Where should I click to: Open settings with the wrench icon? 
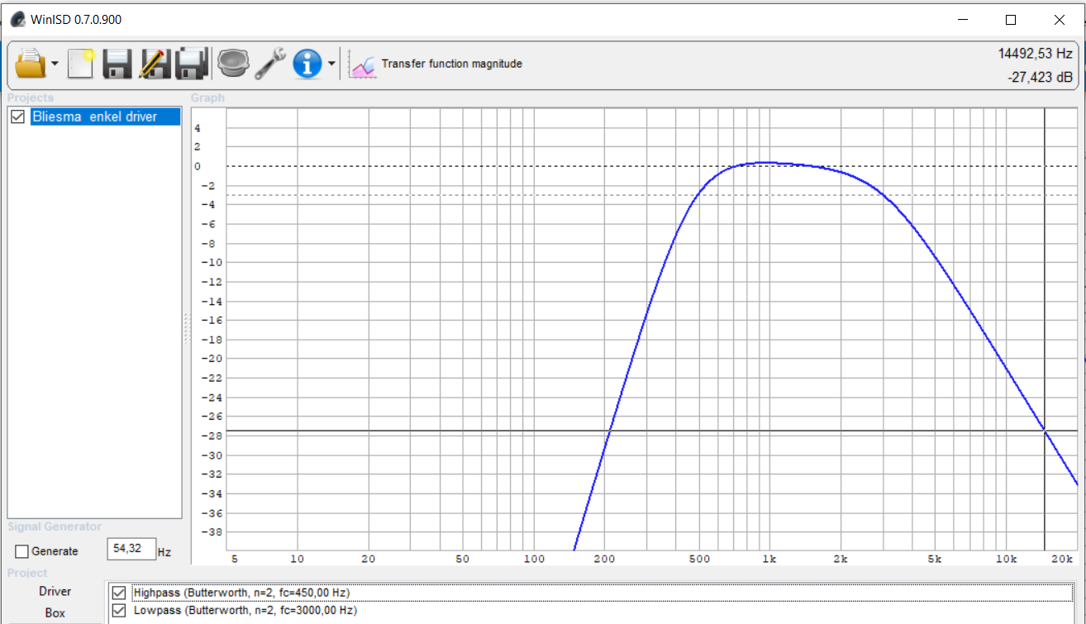[269, 64]
